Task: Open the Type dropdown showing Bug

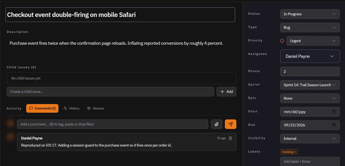Action: [x=310, y=27]
